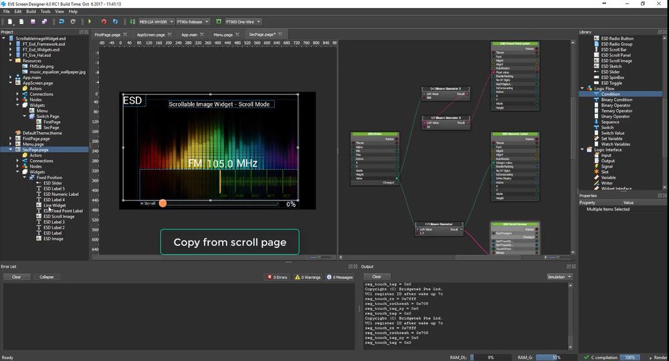669x361 pixels.
Task: Collapse the Logic Flow library group
Action: point(582,89)
